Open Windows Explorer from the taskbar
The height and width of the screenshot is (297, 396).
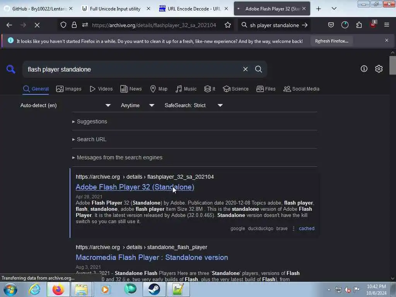(81, 289)
